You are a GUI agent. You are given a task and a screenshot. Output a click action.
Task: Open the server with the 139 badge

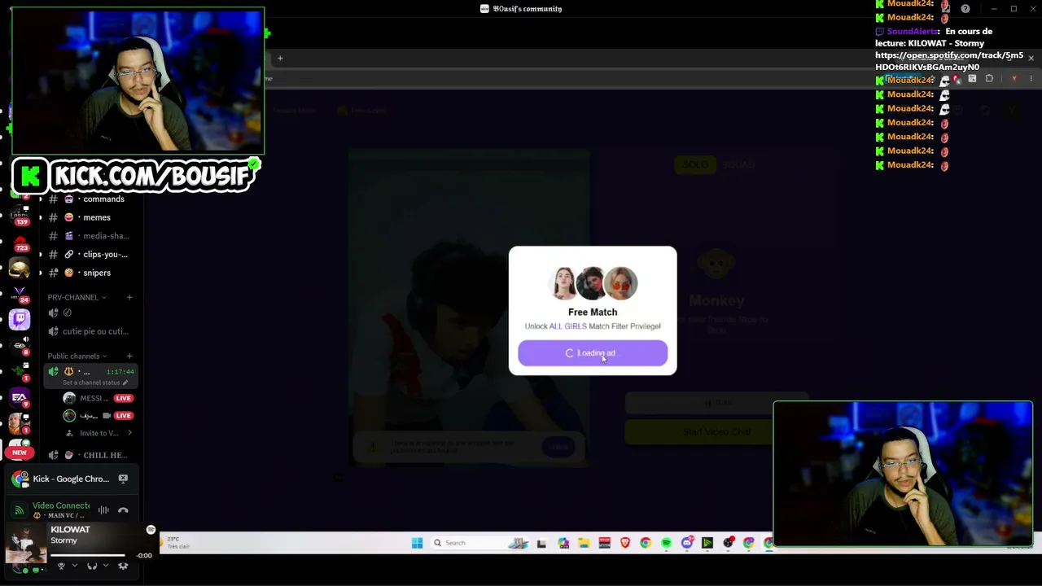click(x=20, y=215)
